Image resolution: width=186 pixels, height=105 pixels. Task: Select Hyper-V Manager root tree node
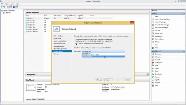(8, 10)
